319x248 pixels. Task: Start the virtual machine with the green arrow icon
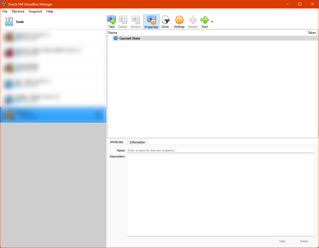pyautogui.click(x=204, y=22)
